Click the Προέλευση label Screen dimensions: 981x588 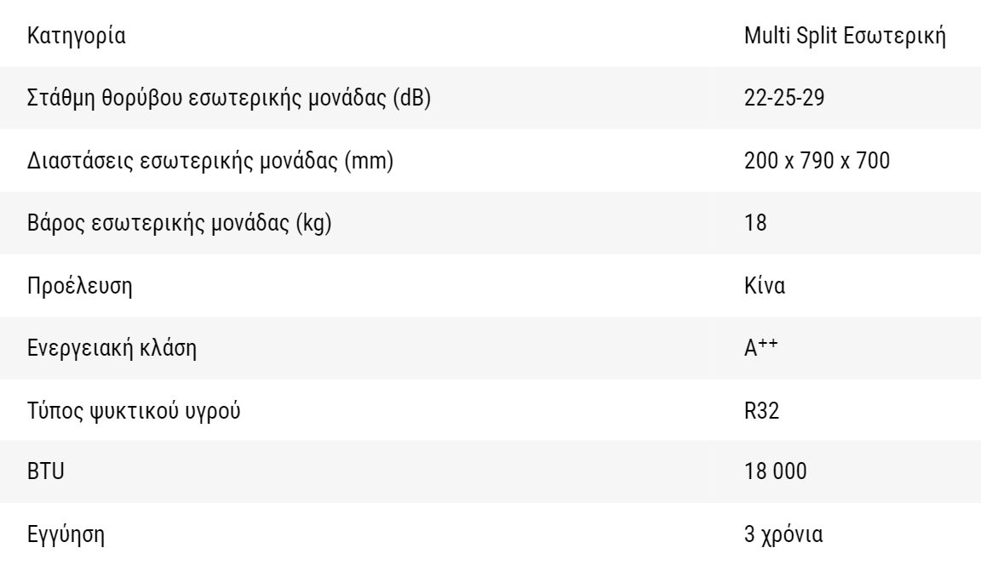(79, 286)
